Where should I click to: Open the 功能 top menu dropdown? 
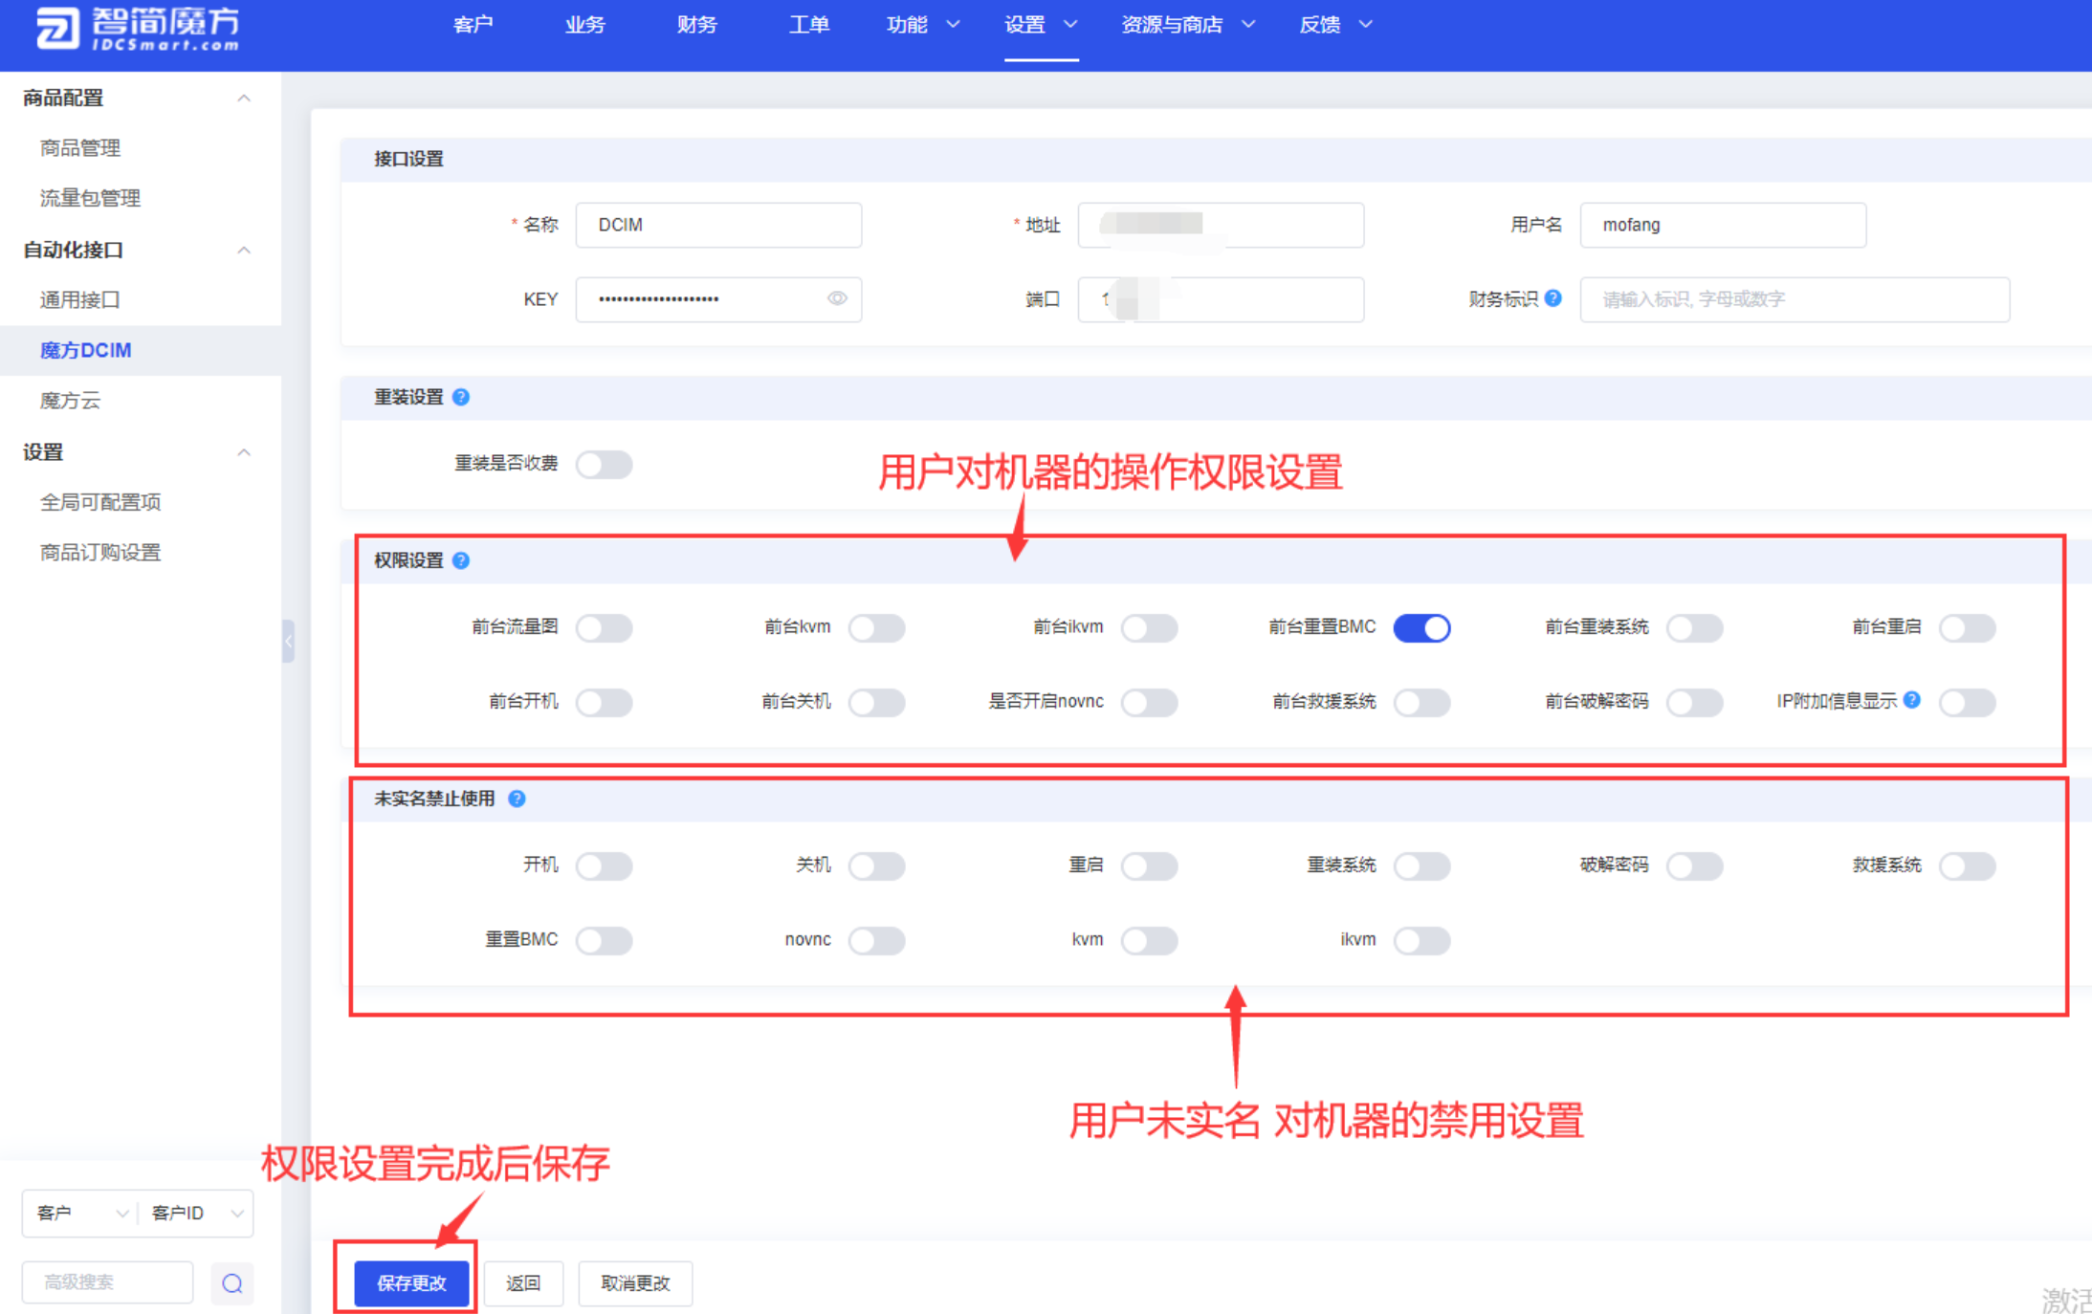[922, 25]
